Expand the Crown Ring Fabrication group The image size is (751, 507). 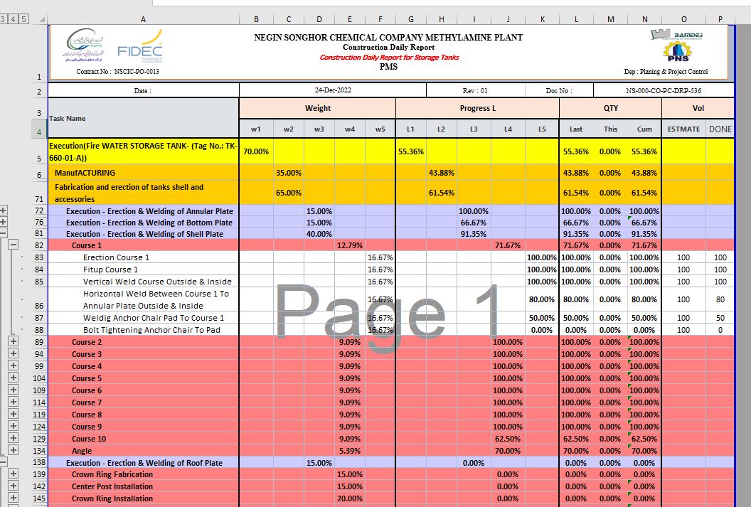[x=13, y=474]
